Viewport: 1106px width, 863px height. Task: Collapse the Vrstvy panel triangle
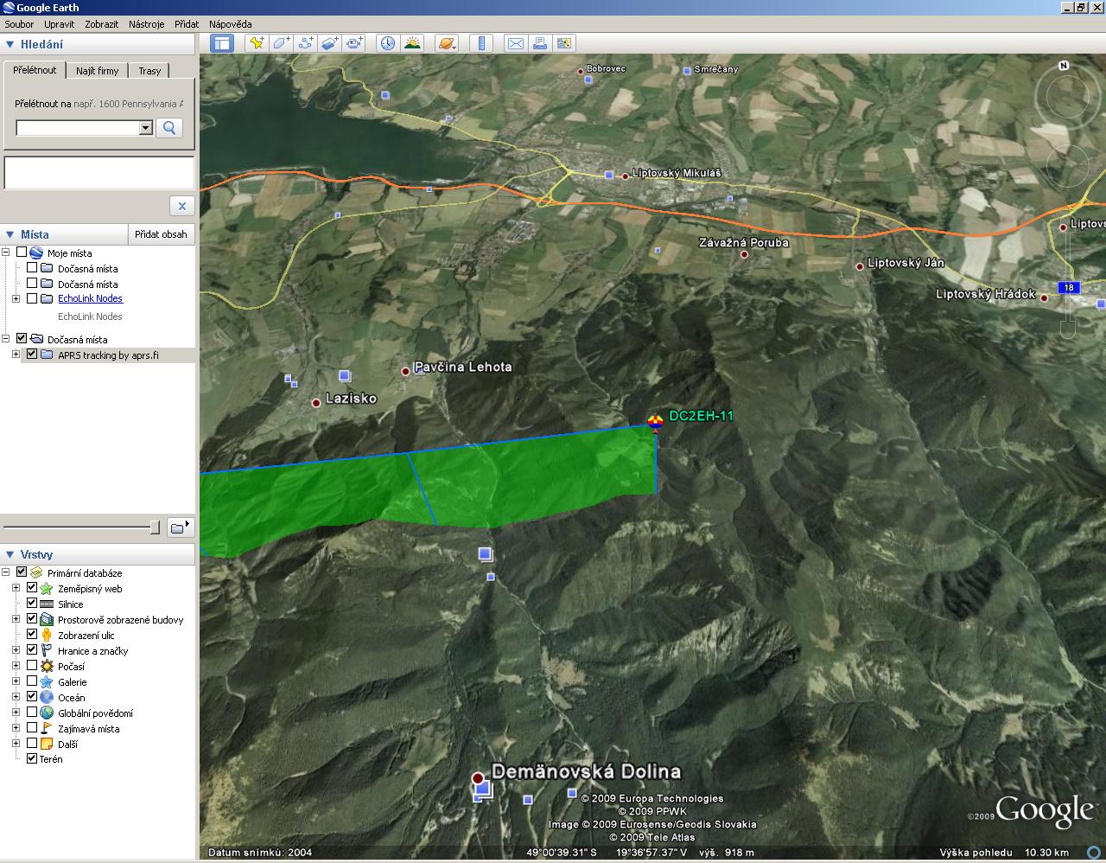pyautogui.click(x=10, y=554)
